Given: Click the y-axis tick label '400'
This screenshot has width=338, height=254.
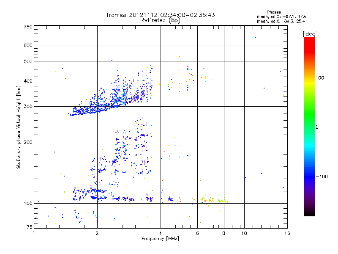Looking at the screenshot, I should tap(28, 81).
